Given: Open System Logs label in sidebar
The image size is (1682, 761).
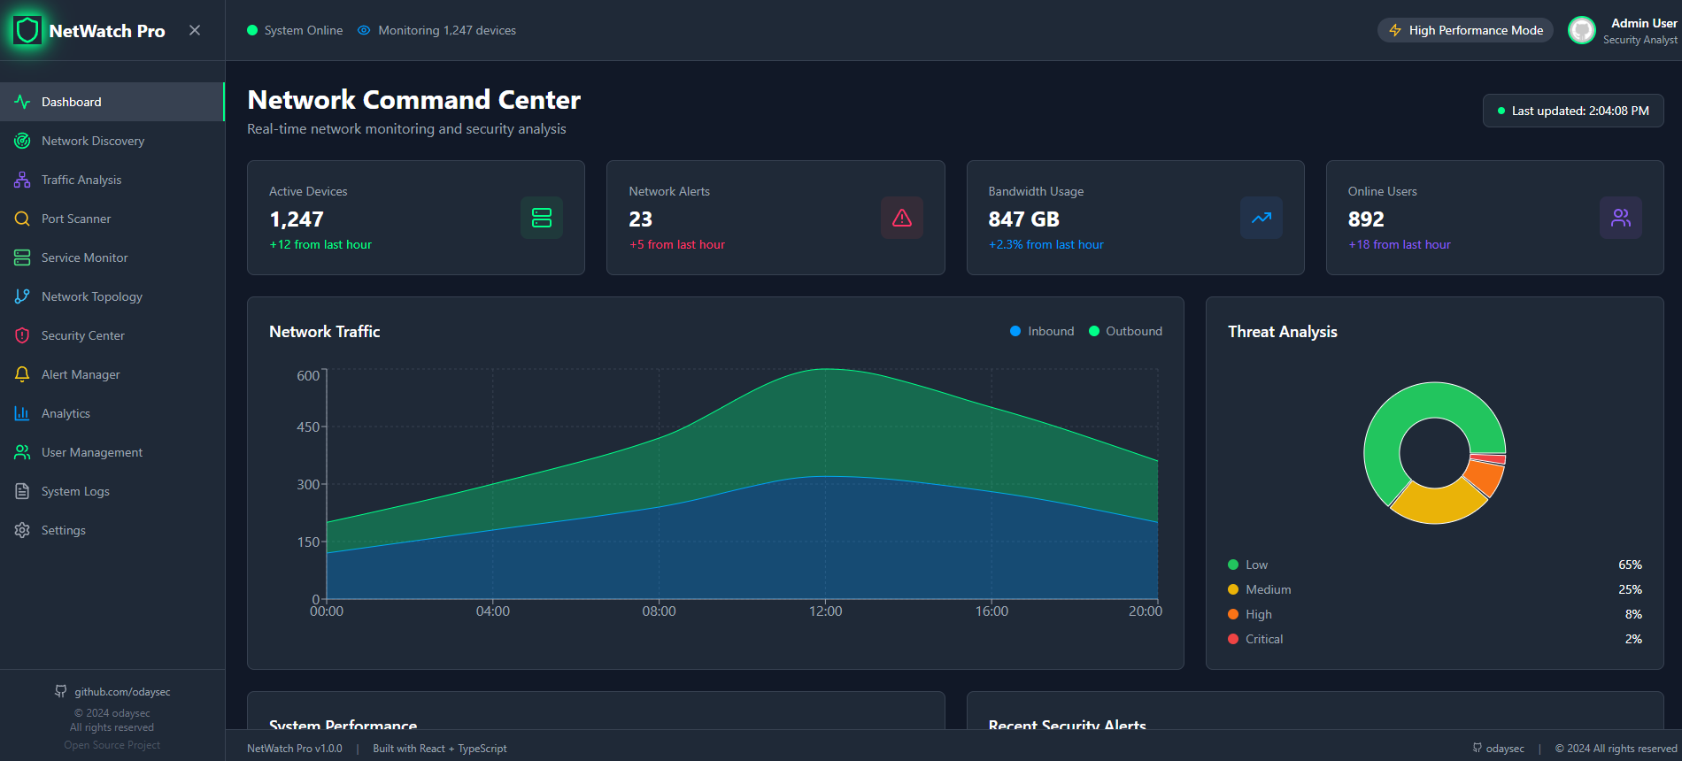Looking at the screenshot, I should tap(75, 491).
